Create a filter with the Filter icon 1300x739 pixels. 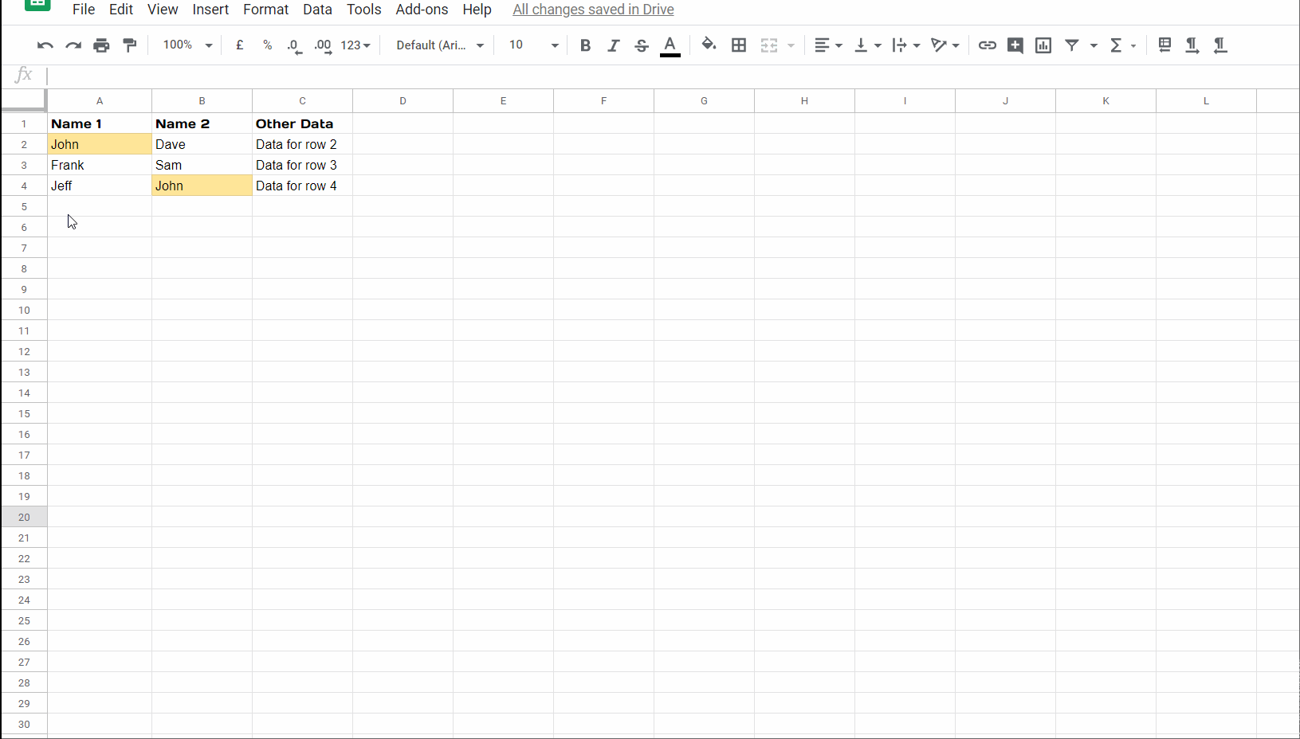coord(1072,45)
